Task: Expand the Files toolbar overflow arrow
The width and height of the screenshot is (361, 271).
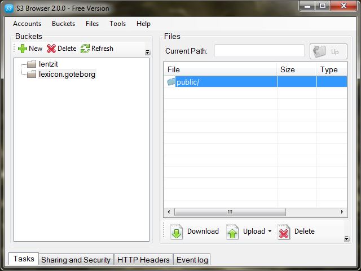Action: tap(346, 239)
